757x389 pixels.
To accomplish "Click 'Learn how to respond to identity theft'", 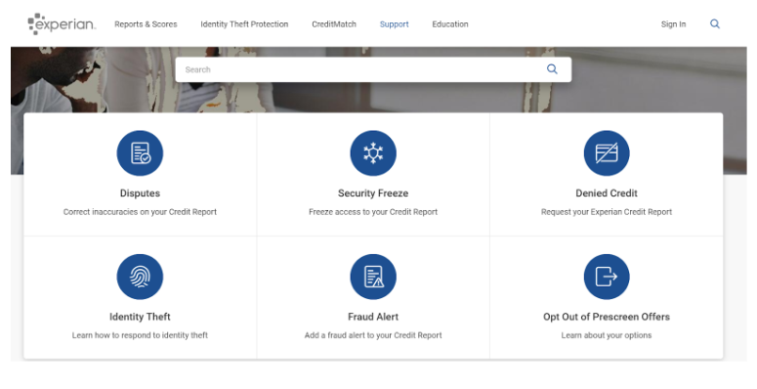I will point(140,335).
